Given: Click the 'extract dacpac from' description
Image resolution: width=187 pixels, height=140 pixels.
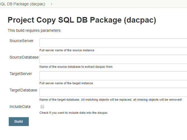Looking at the screenshot, I should (76, 67).
